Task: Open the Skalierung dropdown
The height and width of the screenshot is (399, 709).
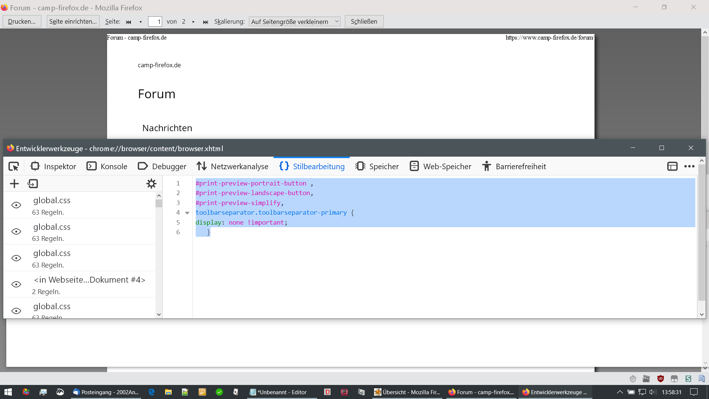Action: [294, 22]
